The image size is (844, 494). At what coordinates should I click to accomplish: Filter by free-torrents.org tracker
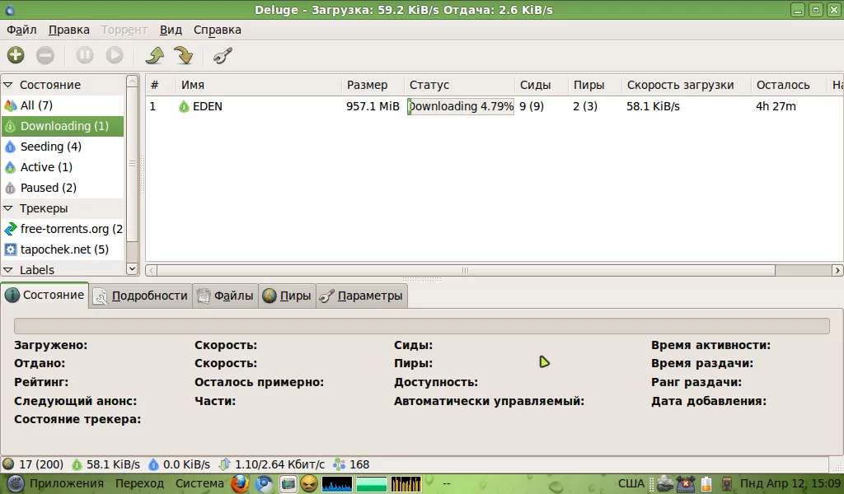tap(63, 229)
